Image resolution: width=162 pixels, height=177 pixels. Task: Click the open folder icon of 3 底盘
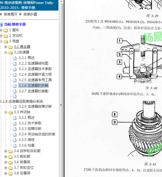click(6, 42)
